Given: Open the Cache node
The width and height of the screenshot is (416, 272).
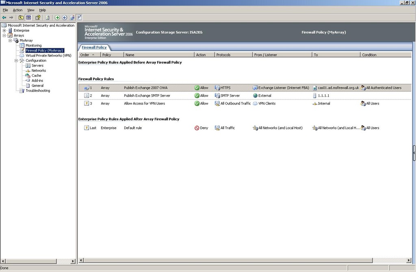Looking at the screenshot, I should pyautogui.click(x=36, y=76).
